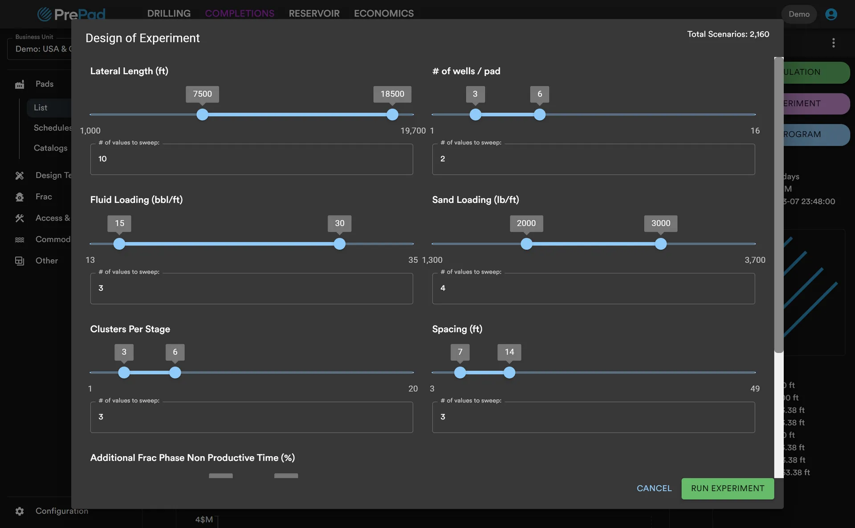Select the RESERVOIR tab
The height and width of the screenshot is (528, 855).
coord(314,13)
